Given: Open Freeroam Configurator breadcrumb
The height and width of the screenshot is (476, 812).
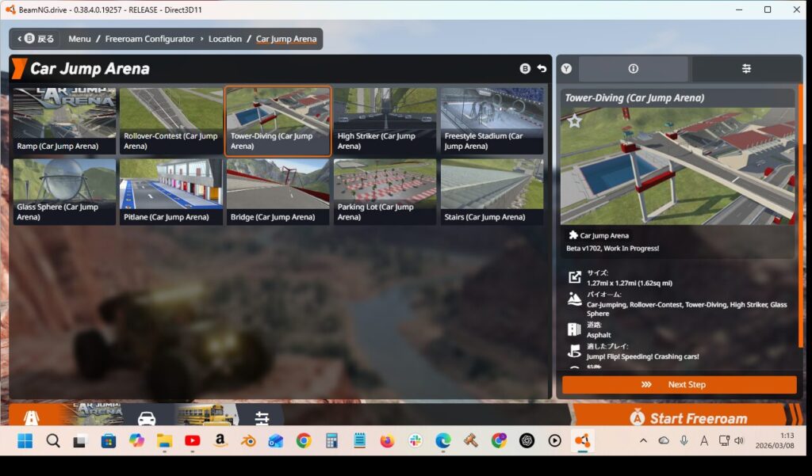Looking at the screenshot, I should 149,39.
